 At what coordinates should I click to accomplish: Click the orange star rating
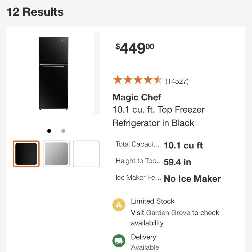coord(138,80)
